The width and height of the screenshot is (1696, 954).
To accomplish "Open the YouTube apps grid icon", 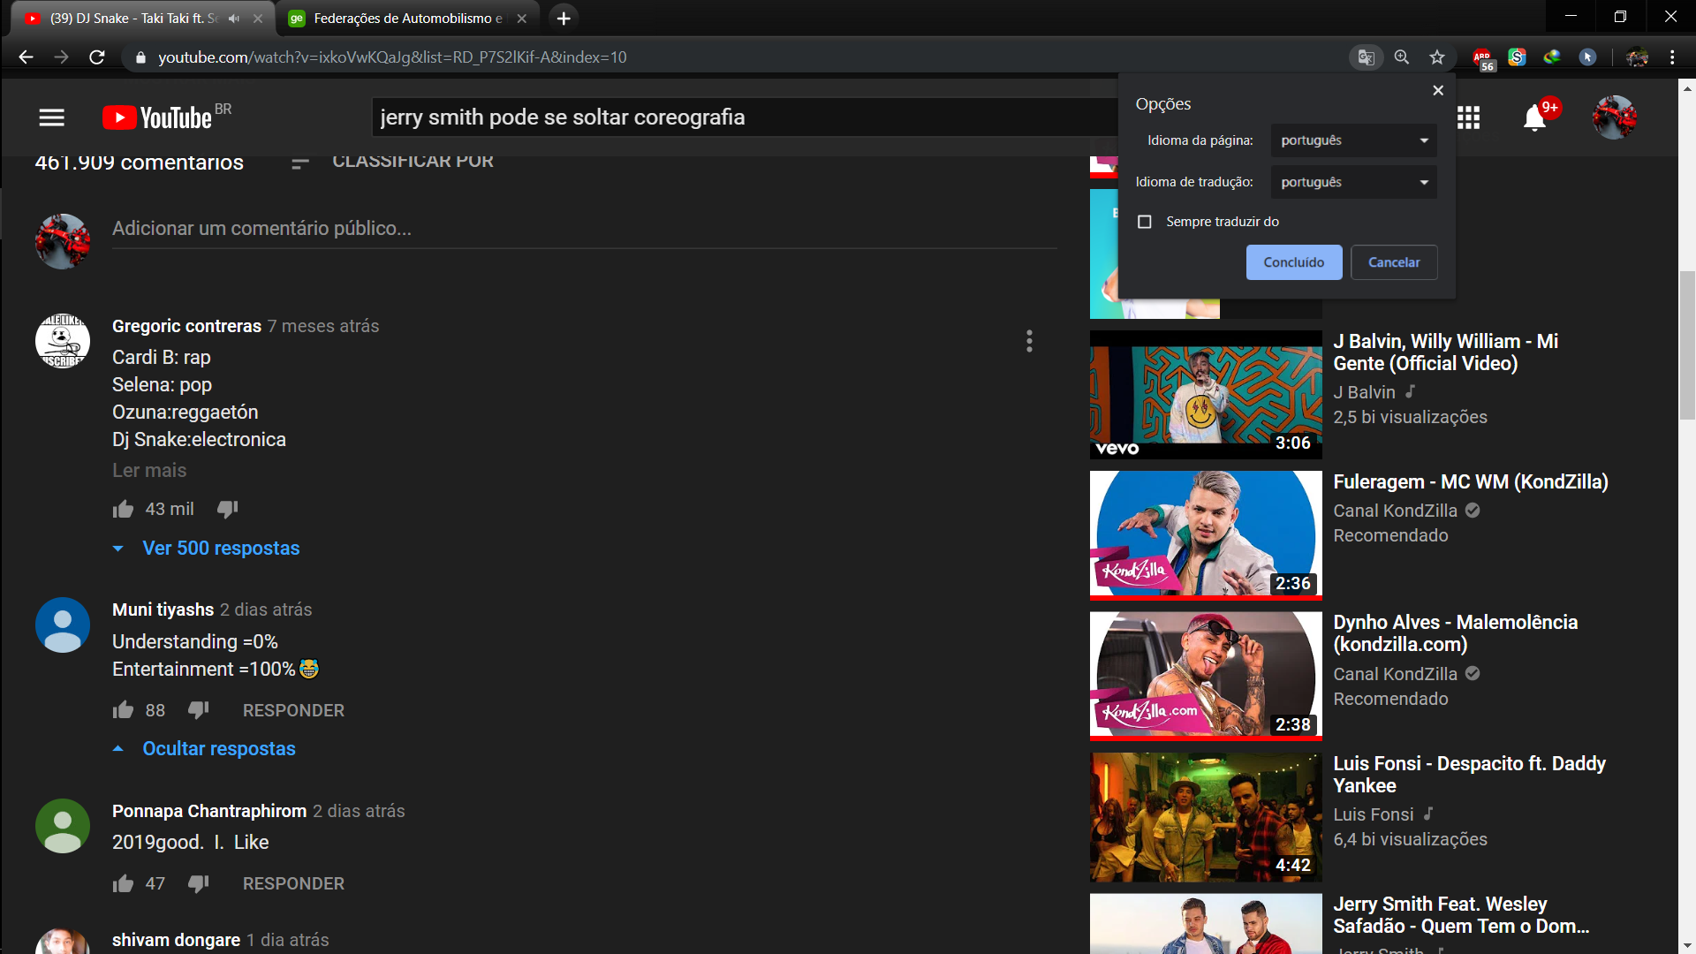I will tap(1468, 117).
